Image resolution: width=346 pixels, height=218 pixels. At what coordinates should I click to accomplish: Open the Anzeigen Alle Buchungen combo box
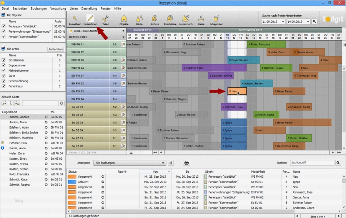[x=129, y=163]
